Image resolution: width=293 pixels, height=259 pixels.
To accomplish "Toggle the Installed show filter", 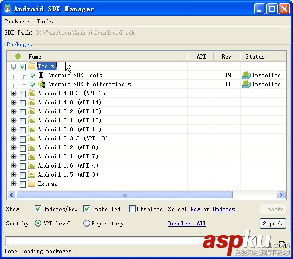I will point(87,208).
